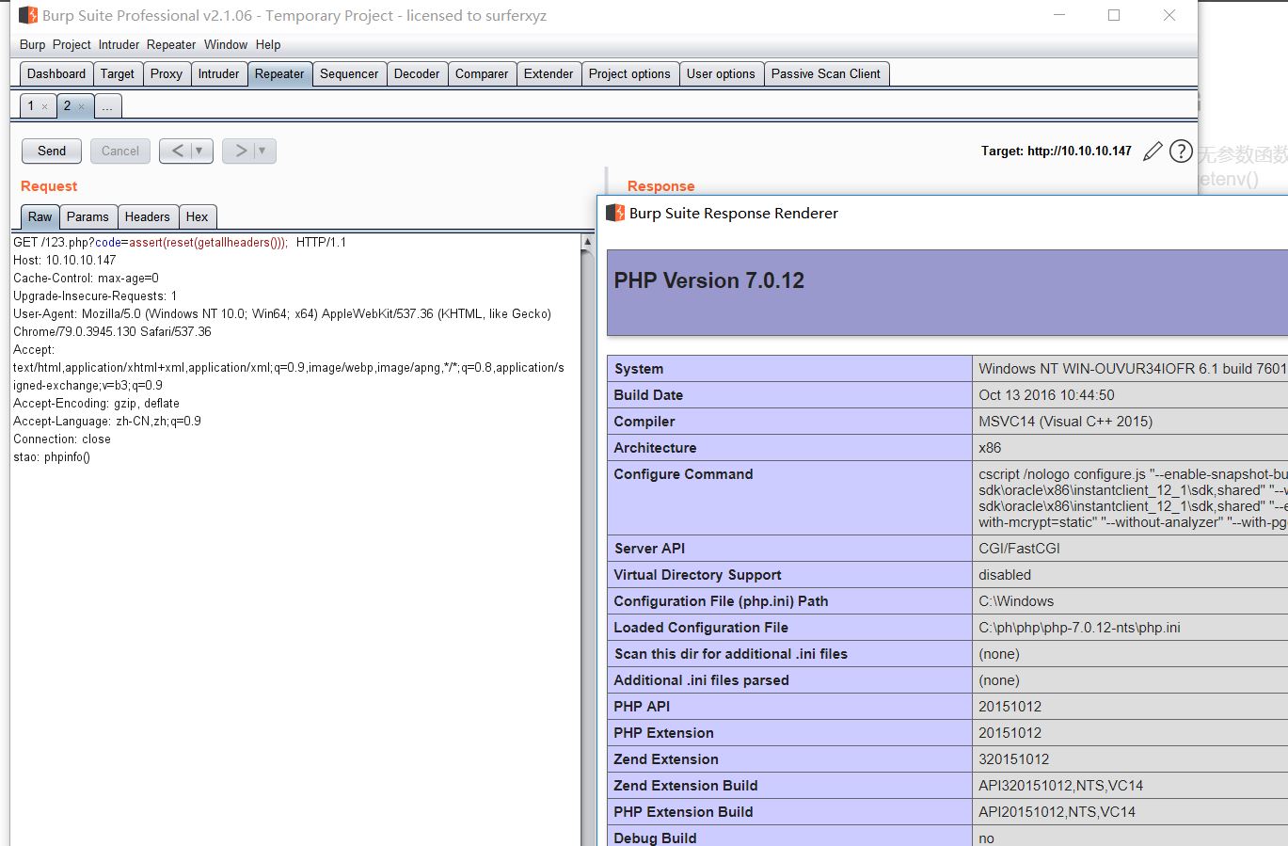
Task: Click the Request panel heading
Action: 49,186
